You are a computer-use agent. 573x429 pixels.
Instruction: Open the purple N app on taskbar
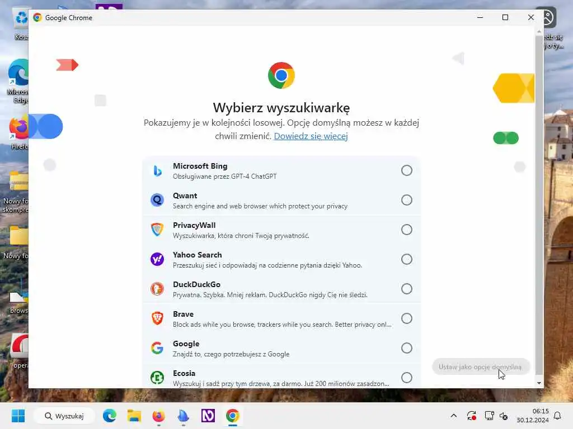[x=208, y=416]
